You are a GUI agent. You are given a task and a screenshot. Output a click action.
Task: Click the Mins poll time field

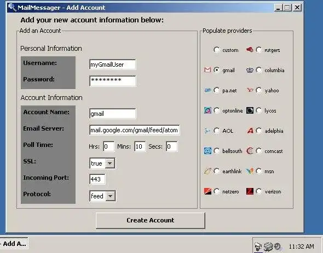click(140, 146)
